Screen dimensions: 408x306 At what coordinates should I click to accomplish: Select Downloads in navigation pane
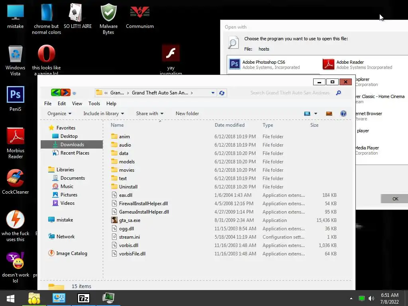tap(72, 144)
